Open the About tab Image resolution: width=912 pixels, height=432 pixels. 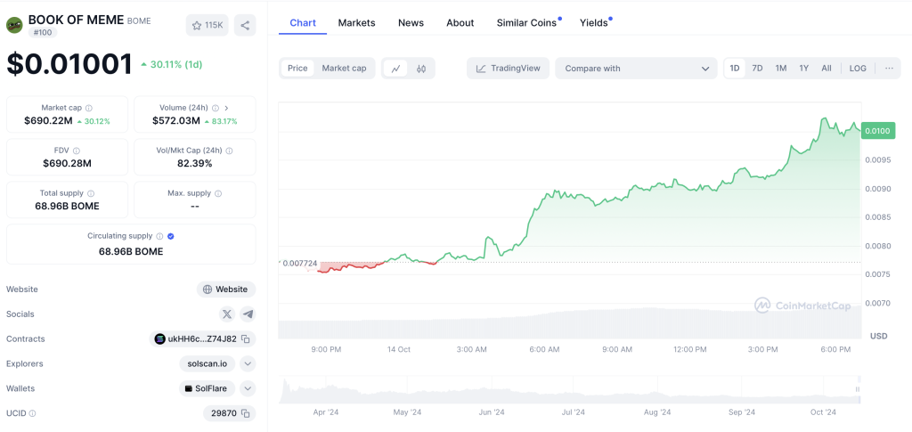coord(460,23)
